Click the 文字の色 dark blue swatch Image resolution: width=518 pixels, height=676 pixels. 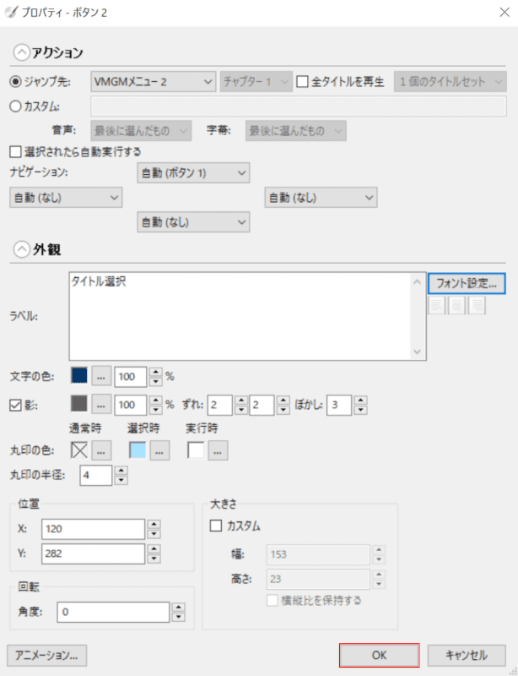(x=78, y=375)
